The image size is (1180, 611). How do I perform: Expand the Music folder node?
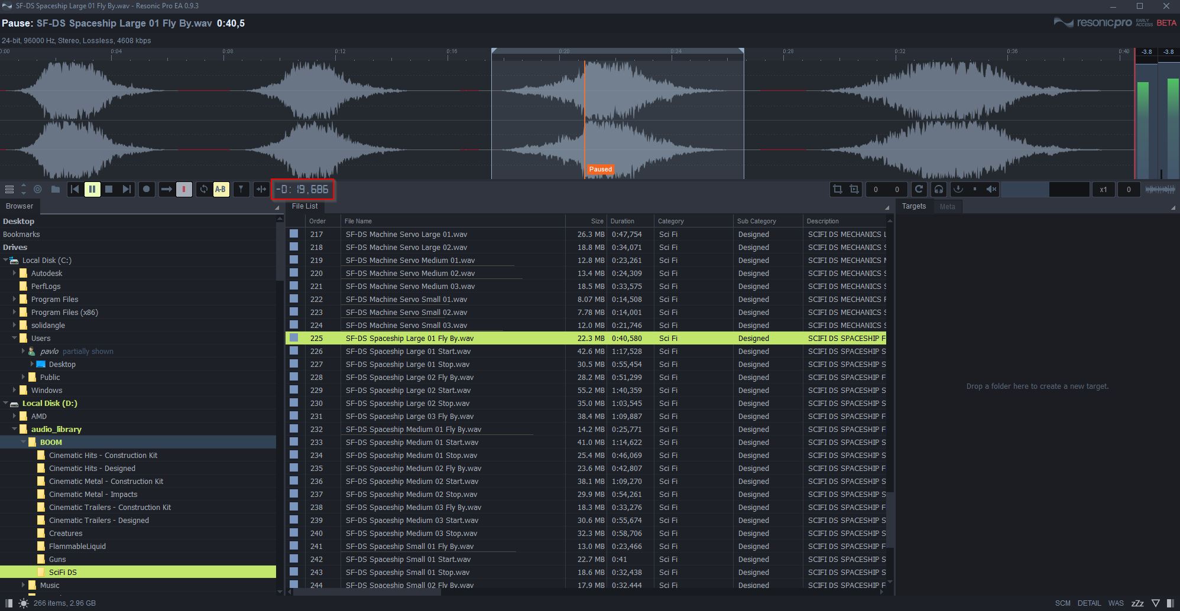(24, 585)
